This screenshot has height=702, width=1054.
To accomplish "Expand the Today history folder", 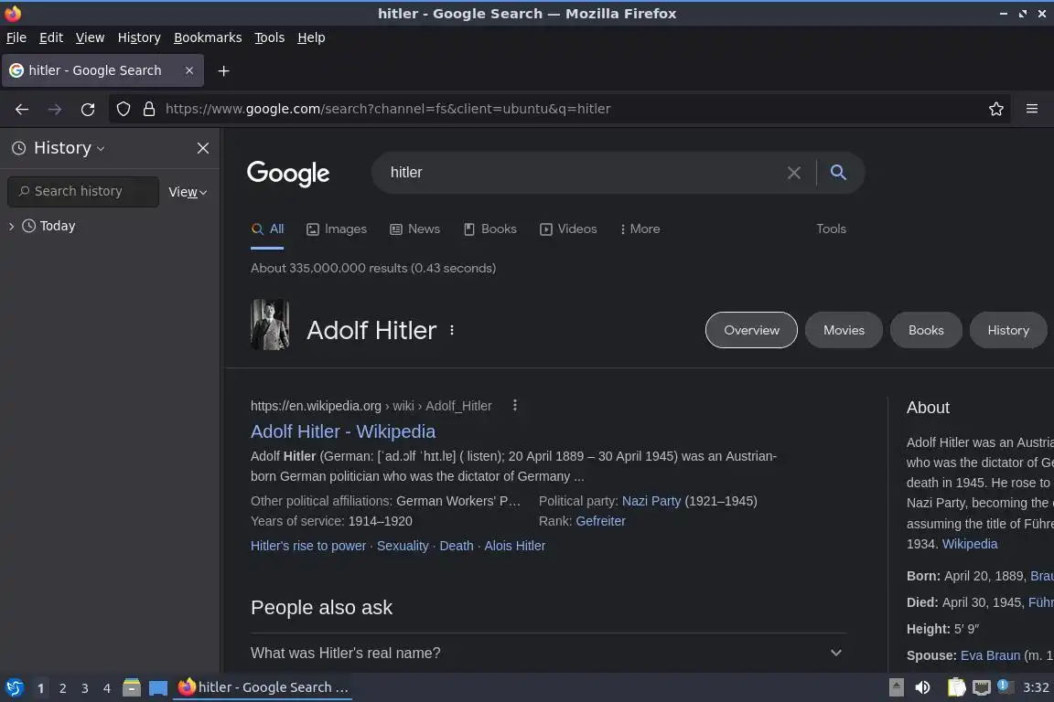I will 11,227.
